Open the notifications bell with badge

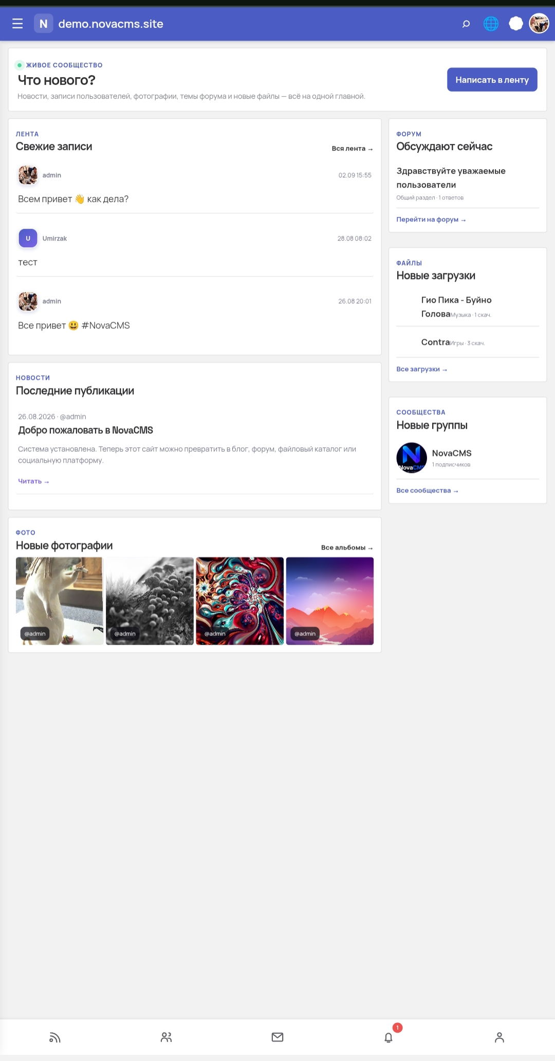point(389,1037)
